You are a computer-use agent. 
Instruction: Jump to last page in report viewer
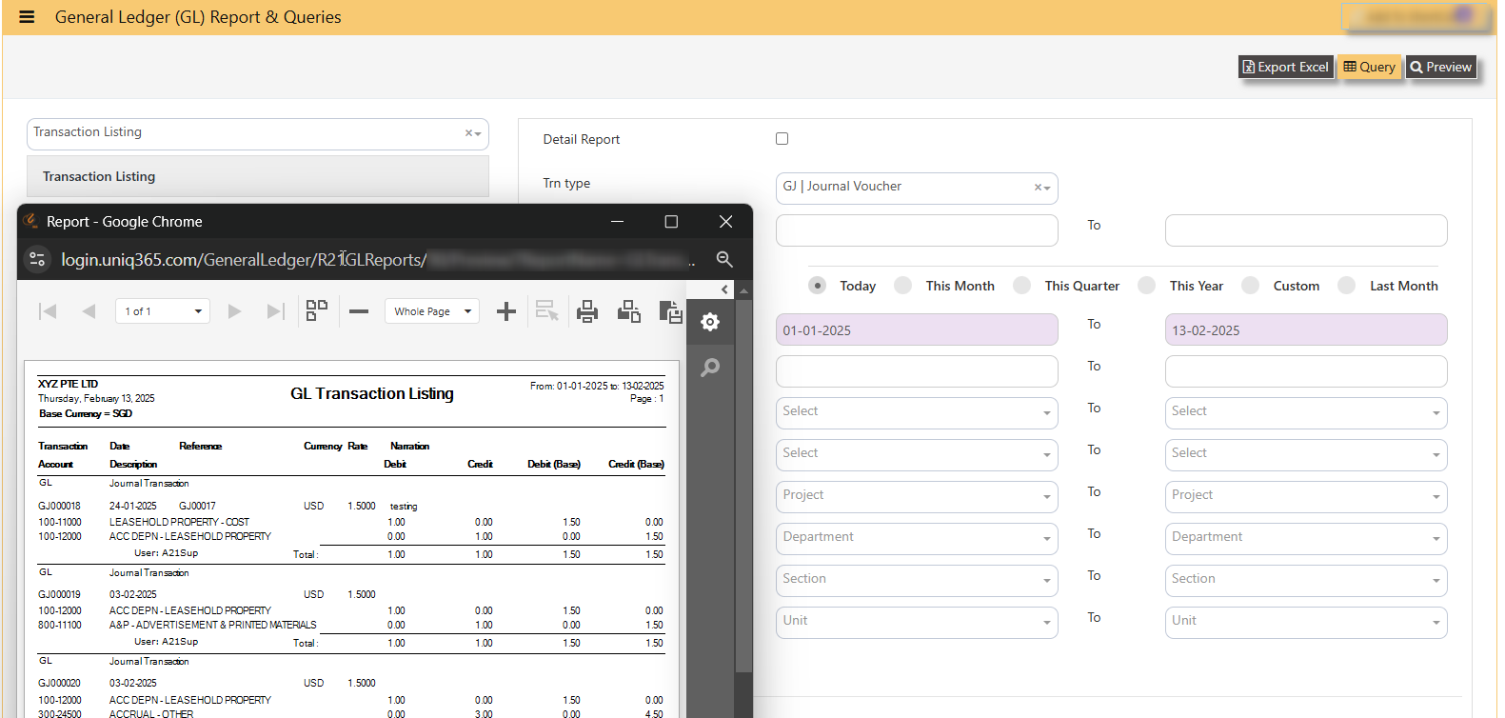[275, 311]
